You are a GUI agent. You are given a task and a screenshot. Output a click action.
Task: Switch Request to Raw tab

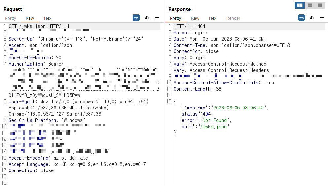30,18
